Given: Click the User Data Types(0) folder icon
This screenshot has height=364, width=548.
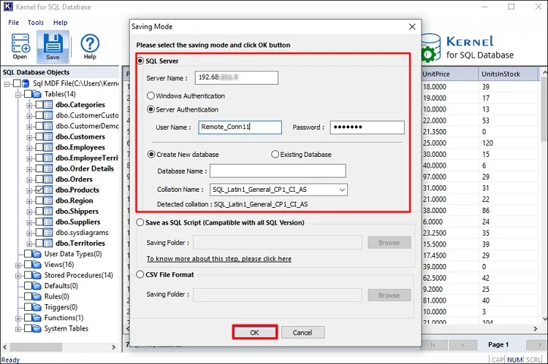Looking at the screenshot, I should coord(37,254).
